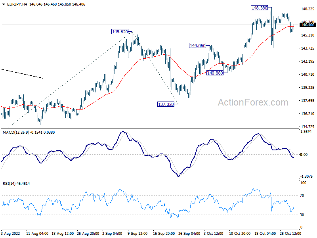
Task: Click the 11 Aug 04:00 time label
Action: point(37,234)
